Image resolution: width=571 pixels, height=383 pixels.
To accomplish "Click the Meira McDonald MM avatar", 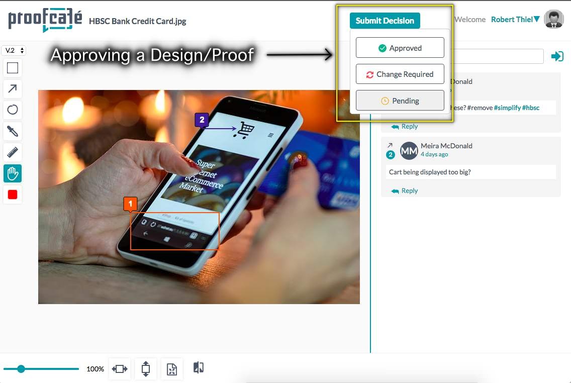I will [x=409, y=151].
